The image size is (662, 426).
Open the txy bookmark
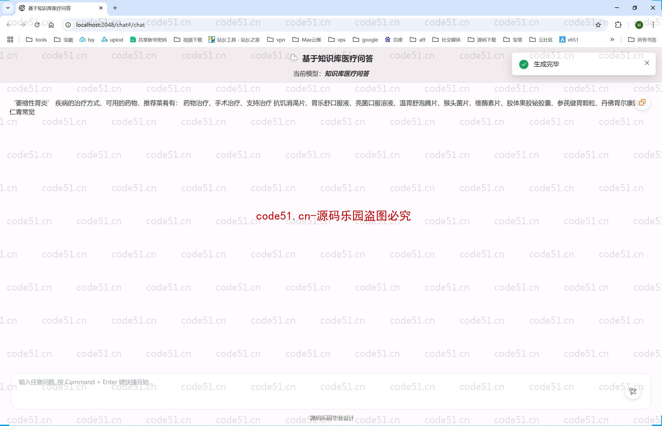click(87, 39)
